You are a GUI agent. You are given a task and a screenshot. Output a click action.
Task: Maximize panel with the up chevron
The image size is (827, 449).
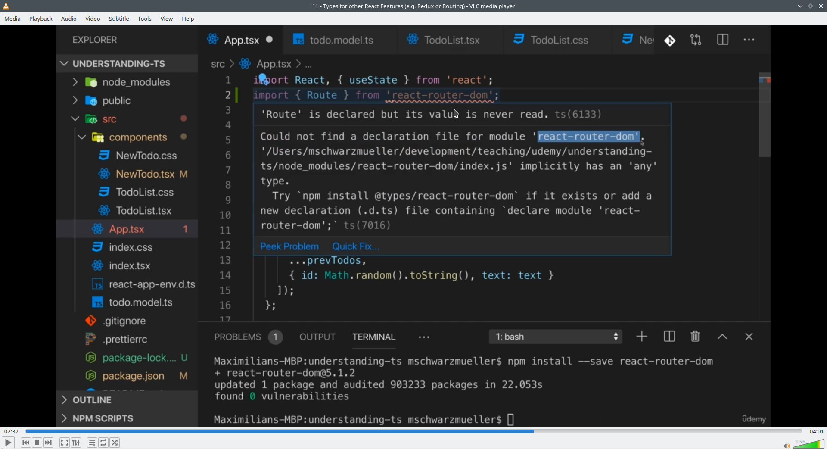click(722, 337)
